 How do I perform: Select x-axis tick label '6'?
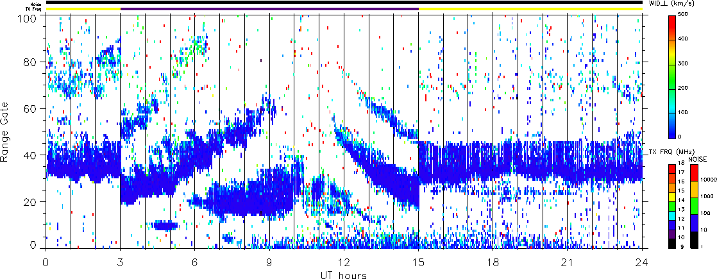click(195, 262)
